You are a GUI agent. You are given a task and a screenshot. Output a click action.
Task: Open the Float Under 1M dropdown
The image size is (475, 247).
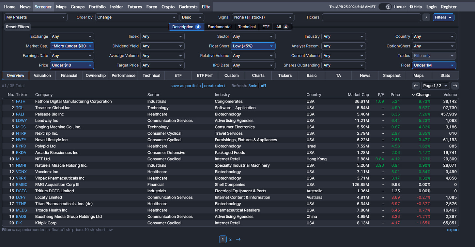[x=434, y=65]
